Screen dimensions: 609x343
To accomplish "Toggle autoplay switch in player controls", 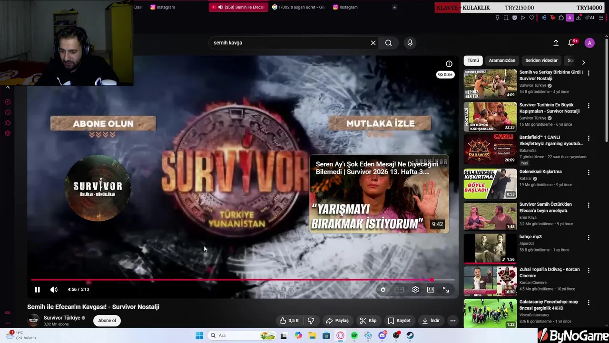I will (383, 290).
